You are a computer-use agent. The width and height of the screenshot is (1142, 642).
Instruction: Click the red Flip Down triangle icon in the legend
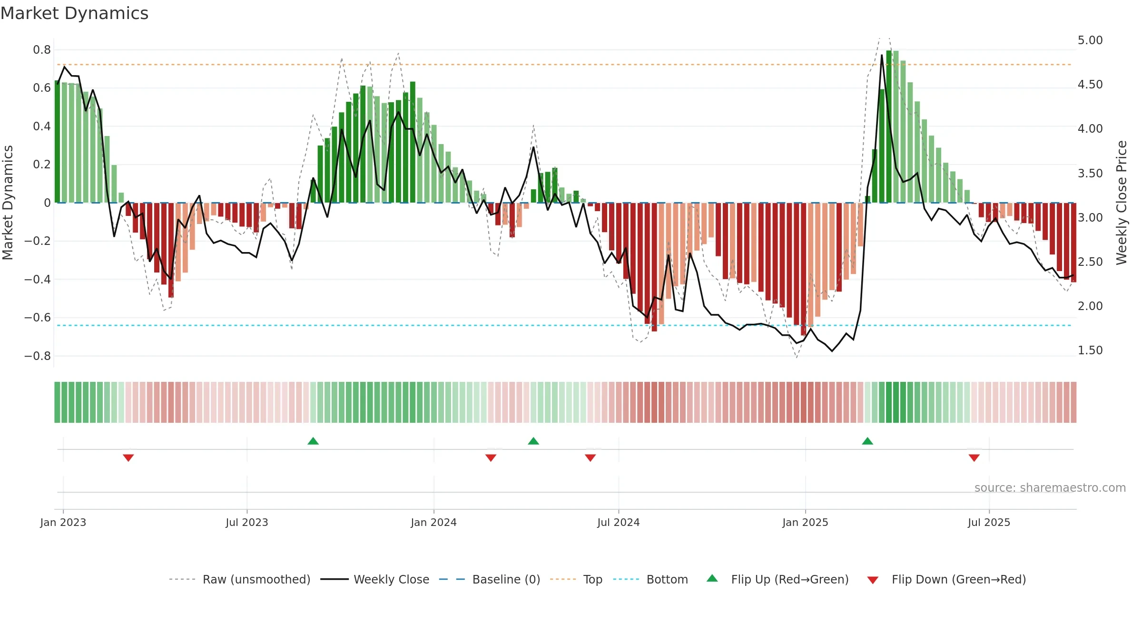[x=873, y=580]
